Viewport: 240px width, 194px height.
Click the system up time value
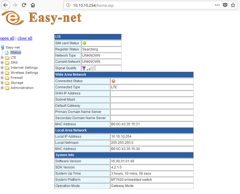click(x=131, y=174)
